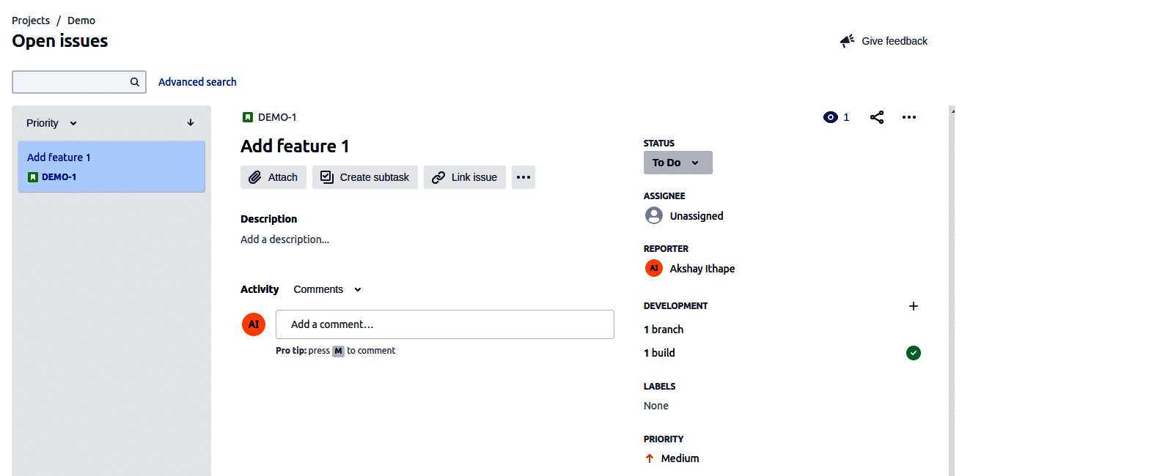Click the Add a comment field
The width and height of the screenshot is (1168, 476).
pyautogui.click(x=444, y=324)
